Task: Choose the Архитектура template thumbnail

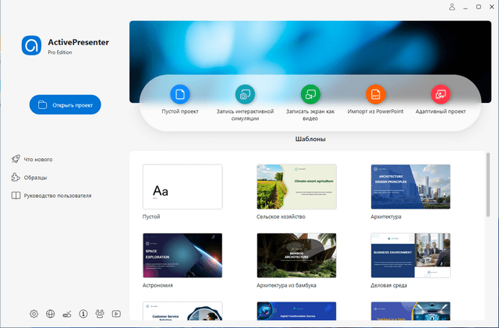Action: point(410,187)
